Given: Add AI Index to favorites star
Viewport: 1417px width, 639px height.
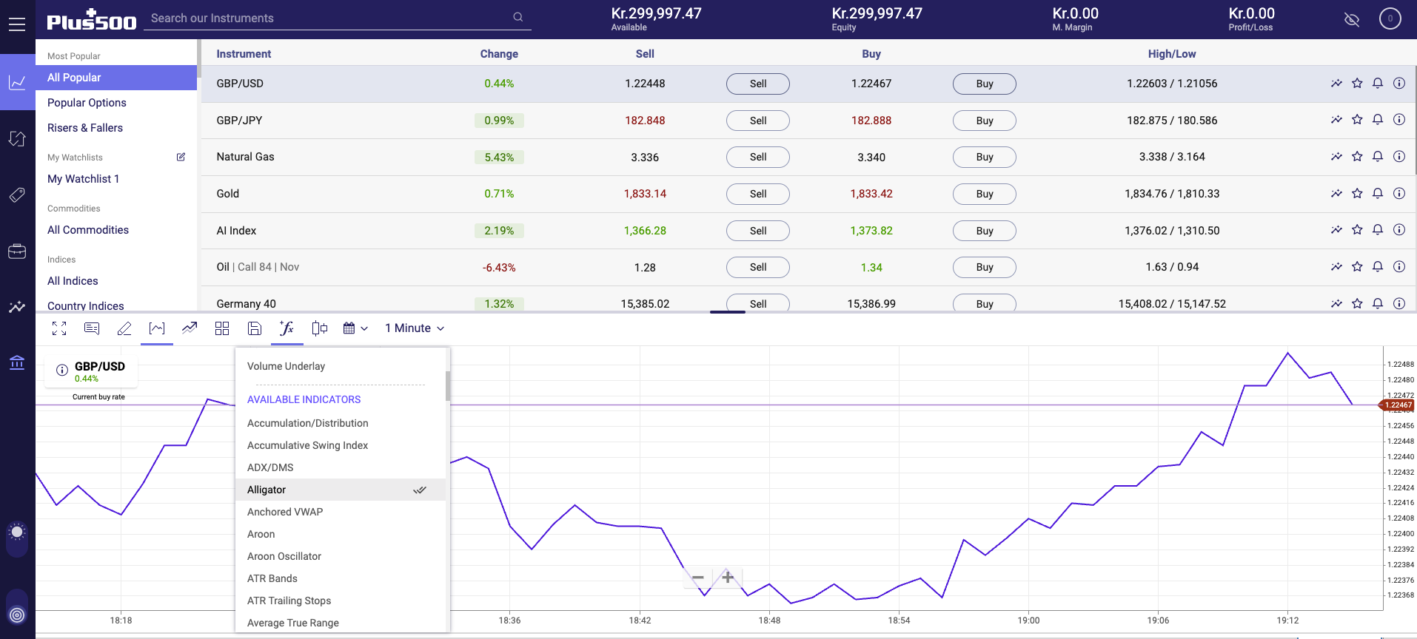Looking at the screenshot, I should (x=1357, y=229).
